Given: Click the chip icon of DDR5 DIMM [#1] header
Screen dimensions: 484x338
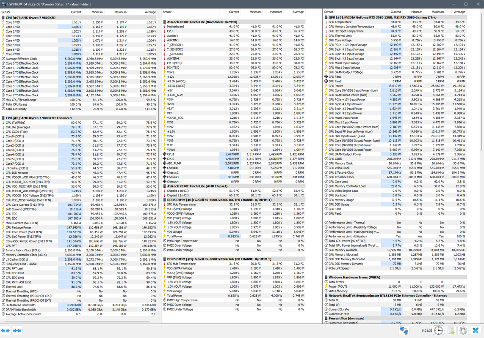Looking at the screenshot, I should coord(165,200).
